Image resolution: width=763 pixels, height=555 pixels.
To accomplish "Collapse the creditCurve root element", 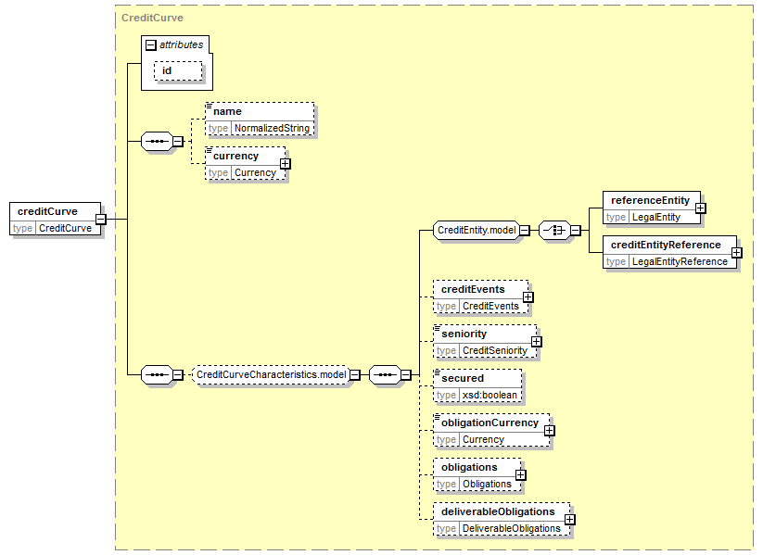I will (x=101, y=219).
